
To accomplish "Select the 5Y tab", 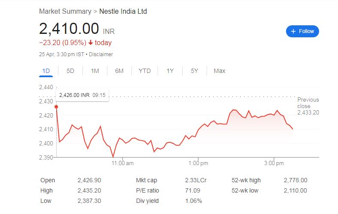I will (x=195, y=71).
